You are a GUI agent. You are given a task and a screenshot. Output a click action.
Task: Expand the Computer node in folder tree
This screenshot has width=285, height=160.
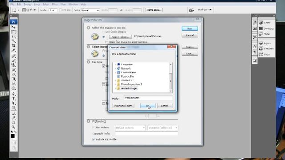pyautogui.click(x=115, y=64)
